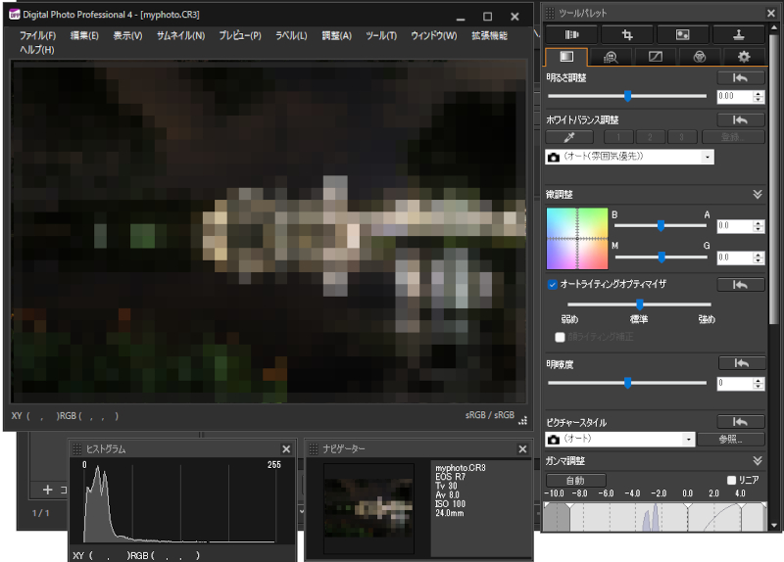Screen dimensions: 784x562
Task: Reset brightness adjustment with revert arrow button
Action: pos(741,77)
